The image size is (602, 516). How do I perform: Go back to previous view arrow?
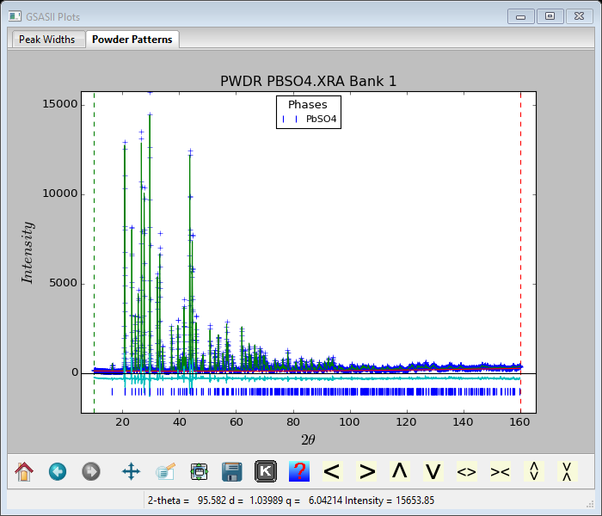(x=58, y=471)
